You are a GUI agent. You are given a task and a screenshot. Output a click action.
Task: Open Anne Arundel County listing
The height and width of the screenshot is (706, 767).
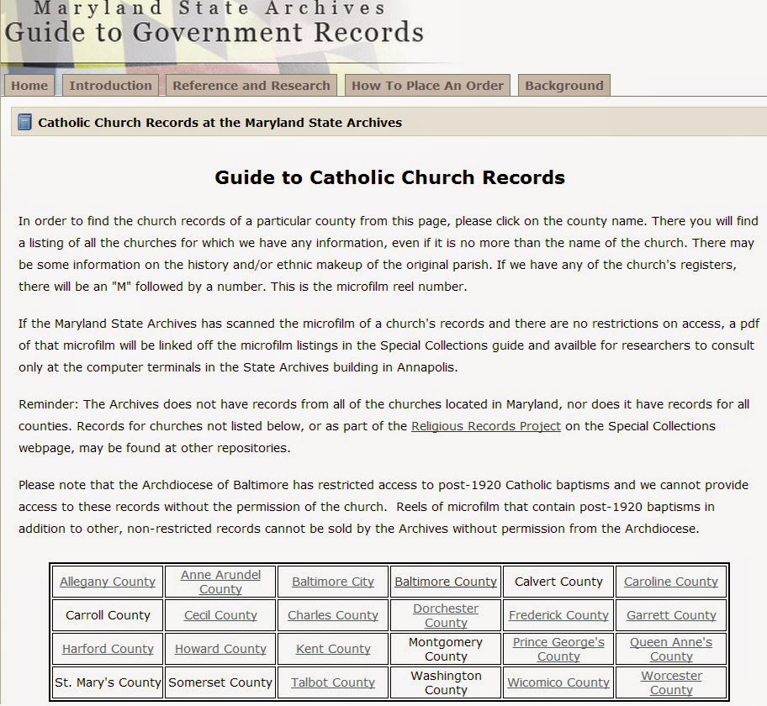[220, 581]
